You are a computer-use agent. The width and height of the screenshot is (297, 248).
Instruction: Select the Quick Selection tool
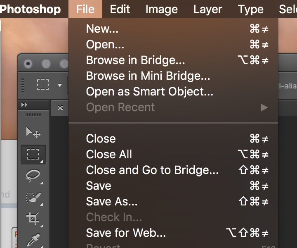(33, 198)
